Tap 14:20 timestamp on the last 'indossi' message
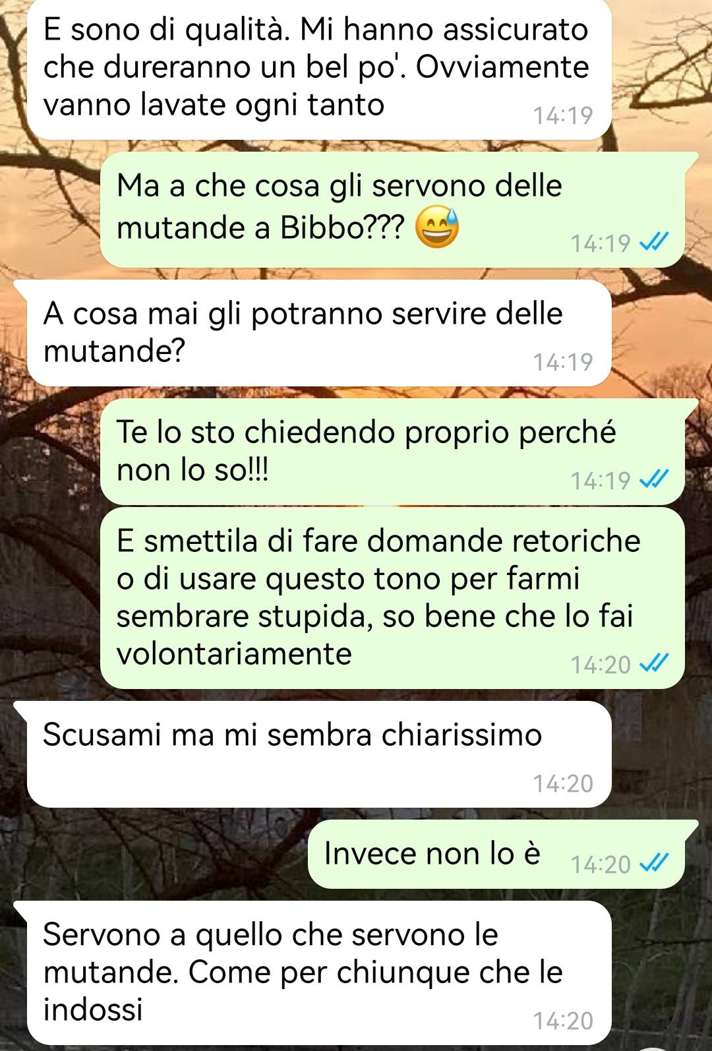This screenshot has height=1051, width=712. (x=563, y=1021)
